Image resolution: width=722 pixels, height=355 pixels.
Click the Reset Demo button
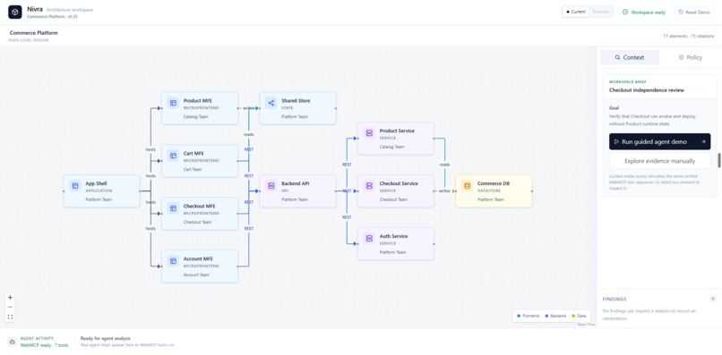pos(694,13)
